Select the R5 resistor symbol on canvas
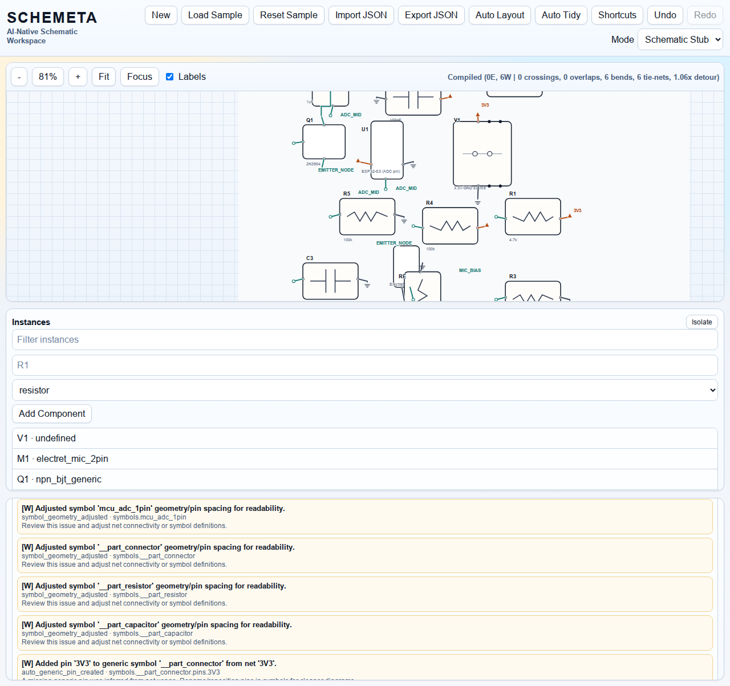730x686 pixels. pos(367,217)
